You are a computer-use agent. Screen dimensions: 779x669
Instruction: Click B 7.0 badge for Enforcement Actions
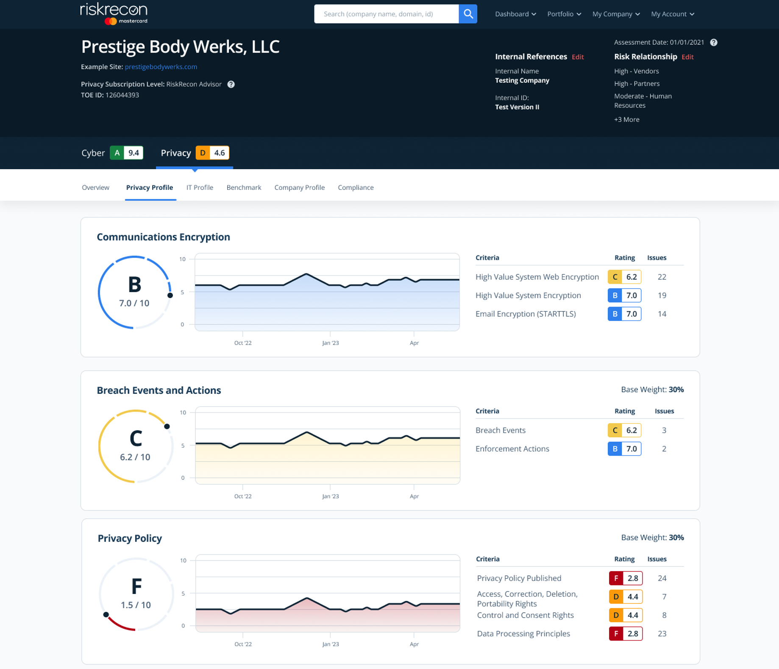coord(624,449)
